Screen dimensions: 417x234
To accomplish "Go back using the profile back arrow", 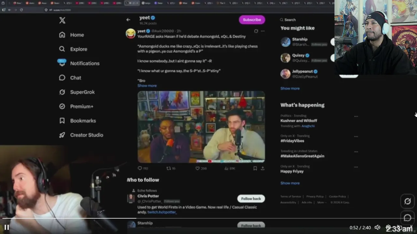I will coord(128,19).
